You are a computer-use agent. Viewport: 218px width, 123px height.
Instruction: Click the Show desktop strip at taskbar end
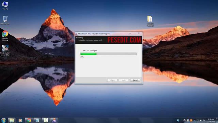pyautogui.click(x=217, y=120)
